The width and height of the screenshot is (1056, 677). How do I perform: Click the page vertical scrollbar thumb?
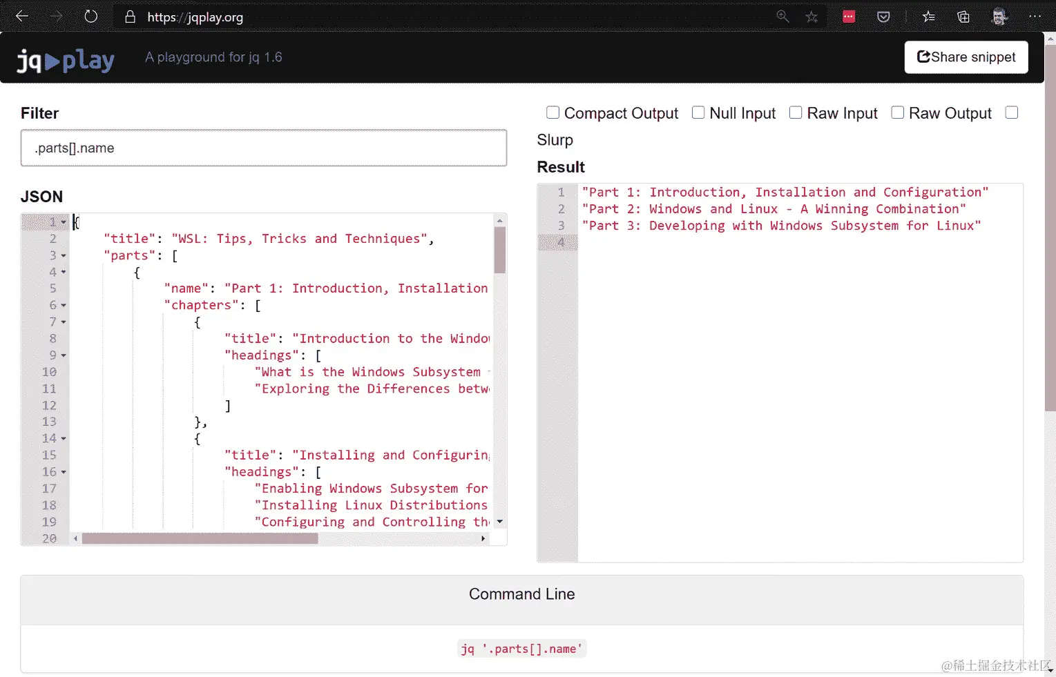(1050, 228)
